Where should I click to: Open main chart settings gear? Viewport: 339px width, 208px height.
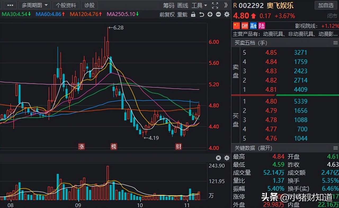(227, 15)
